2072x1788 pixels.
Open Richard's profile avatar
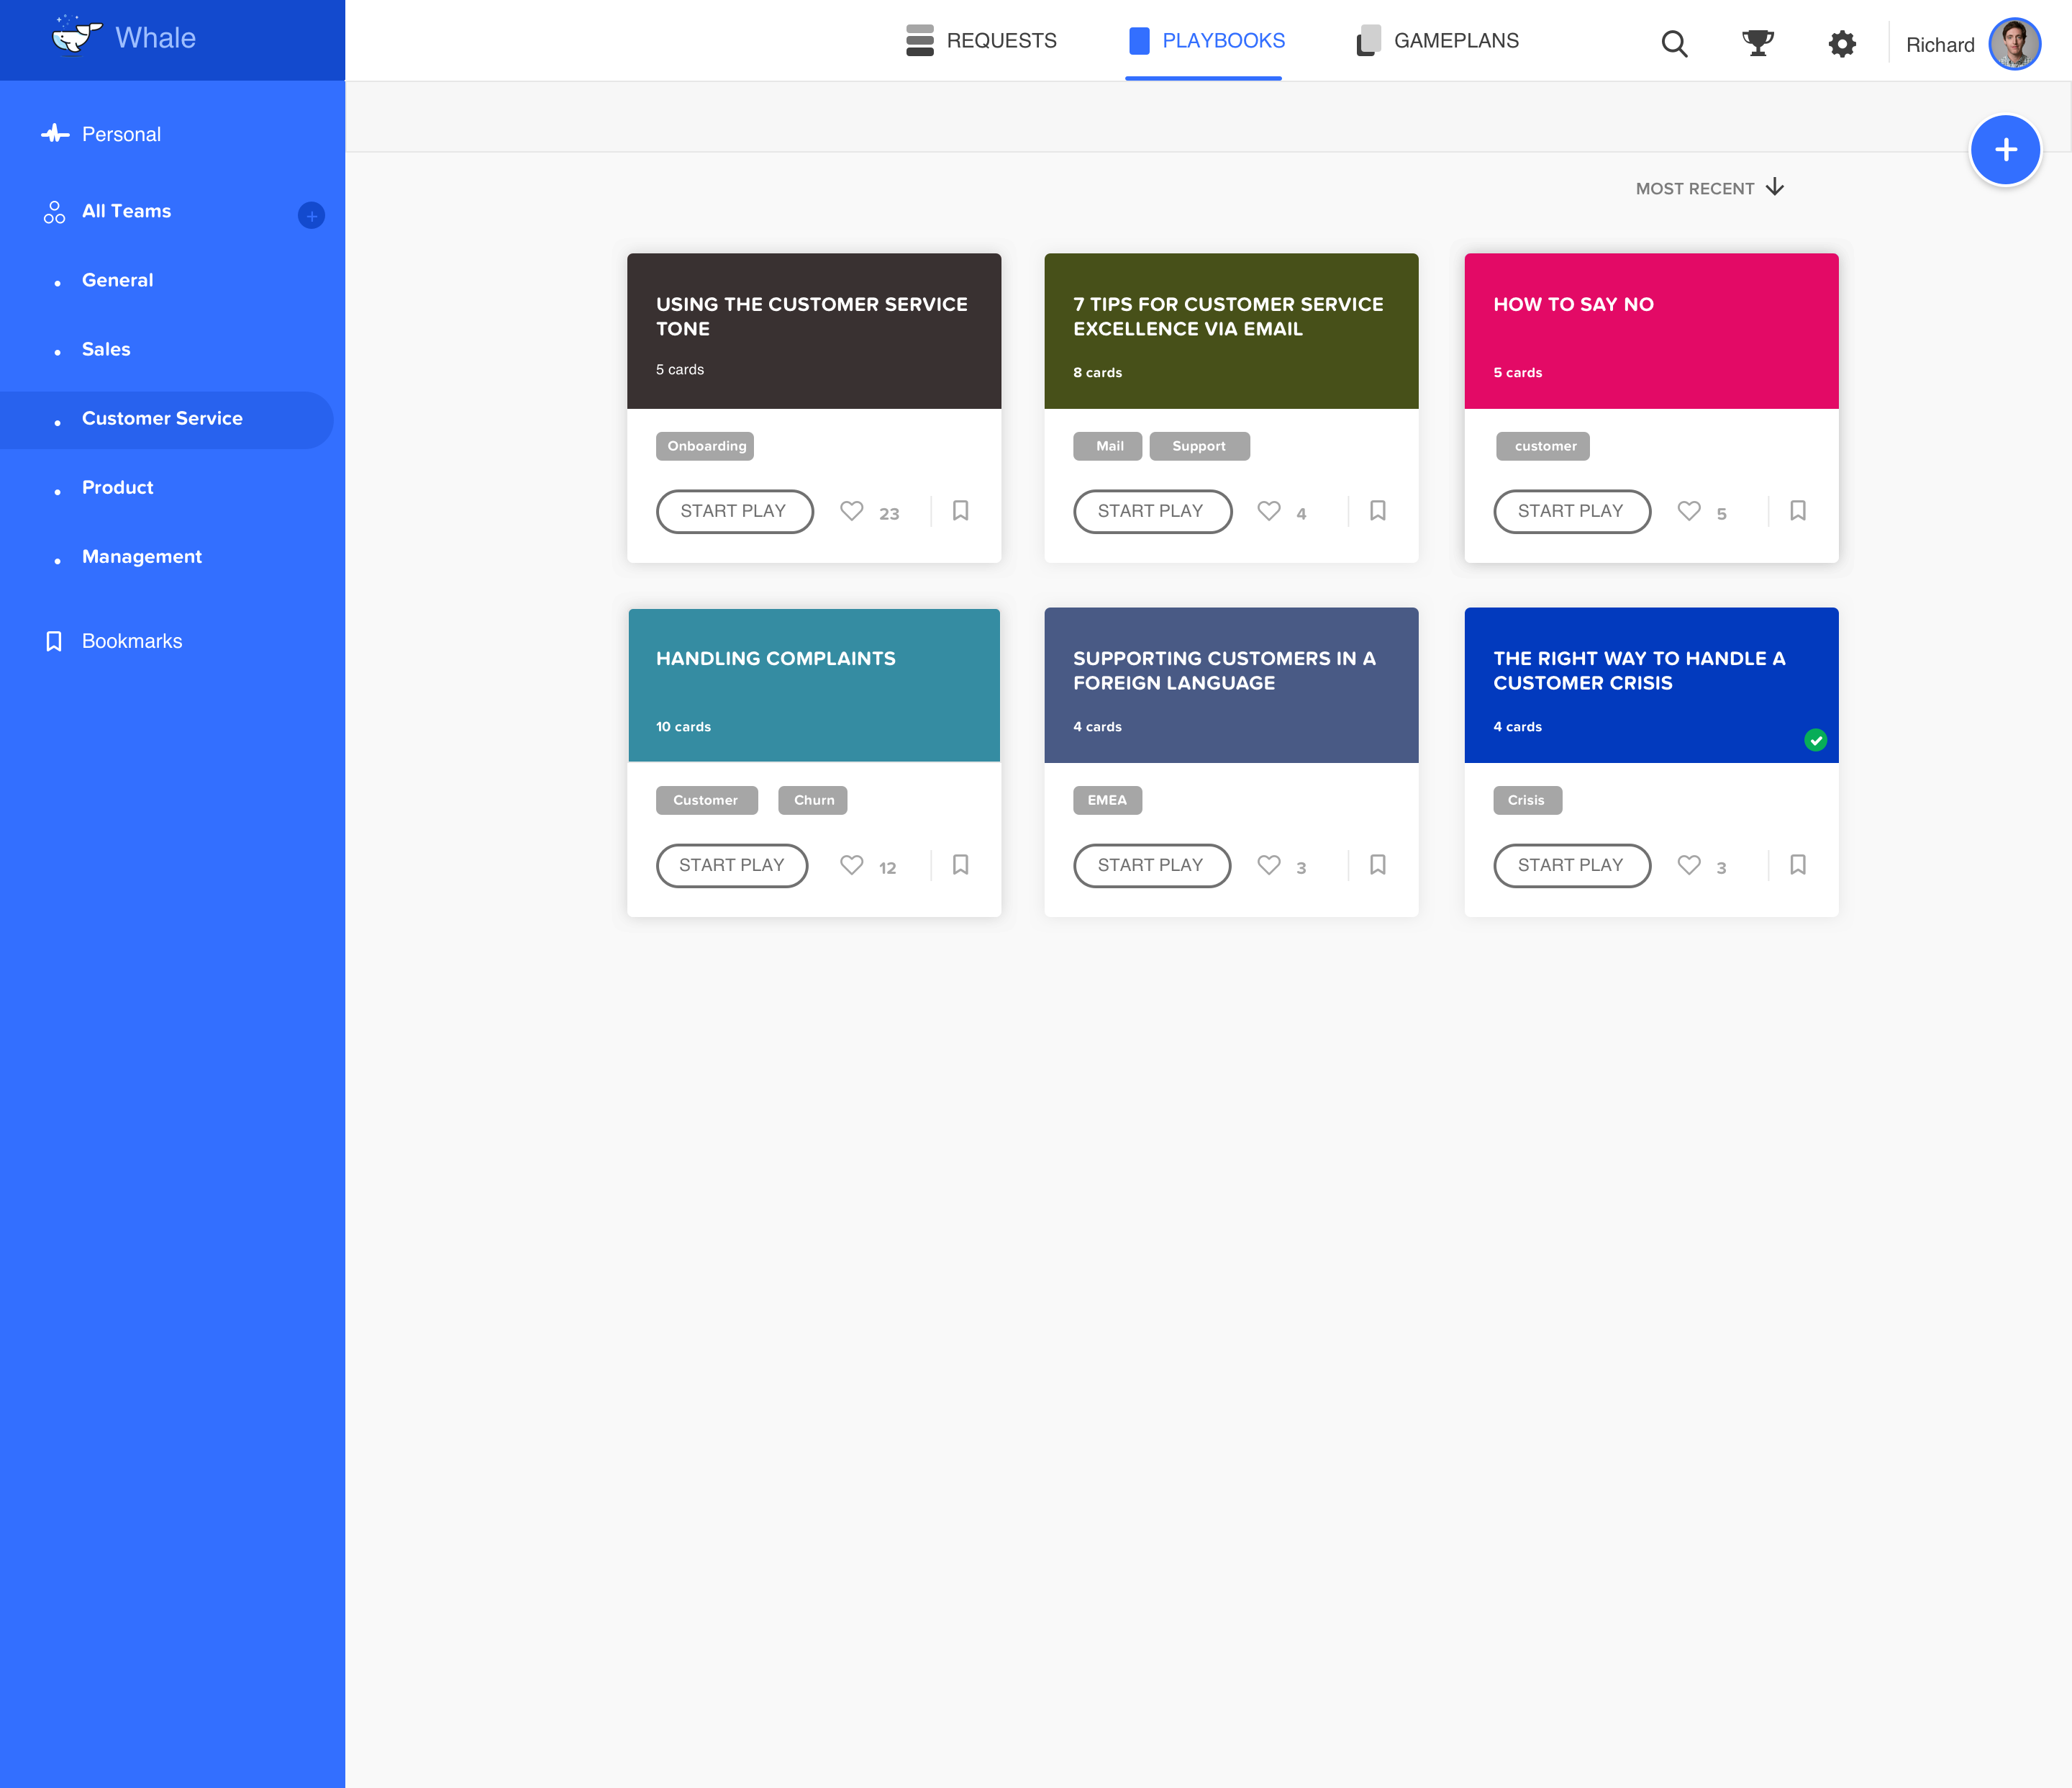click(2014, 44)
